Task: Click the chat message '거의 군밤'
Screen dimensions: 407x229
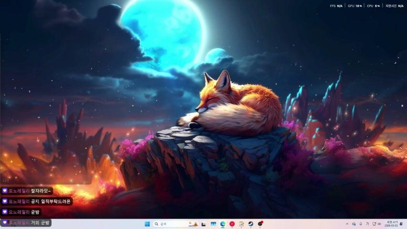Action: pos(40,222)
